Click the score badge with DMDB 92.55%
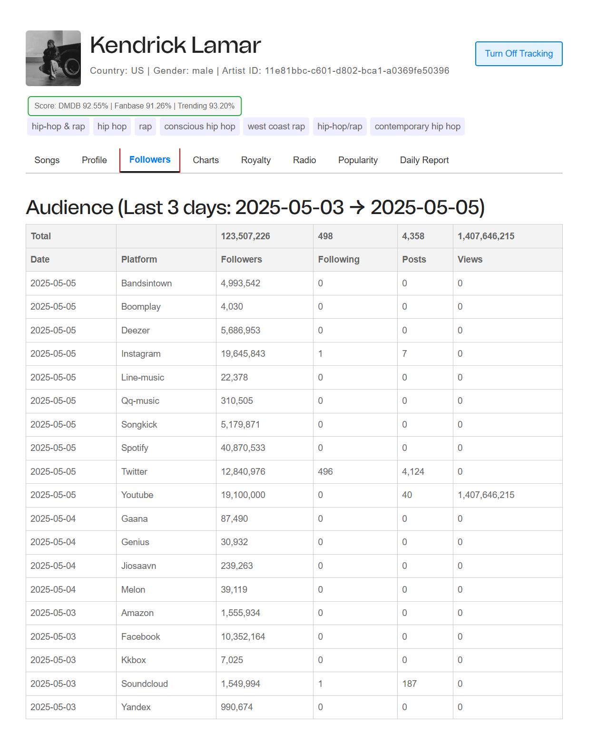 click(135, 106)
